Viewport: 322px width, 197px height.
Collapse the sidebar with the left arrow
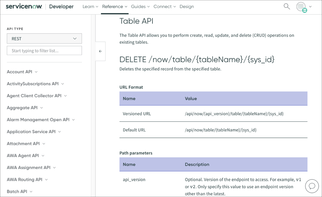click(x=100, y=51)
